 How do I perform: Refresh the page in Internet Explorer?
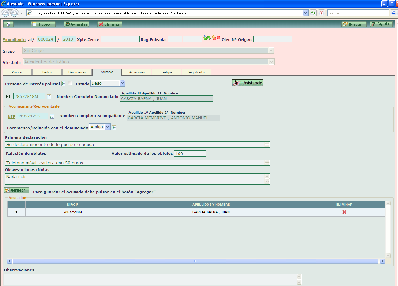313,13
